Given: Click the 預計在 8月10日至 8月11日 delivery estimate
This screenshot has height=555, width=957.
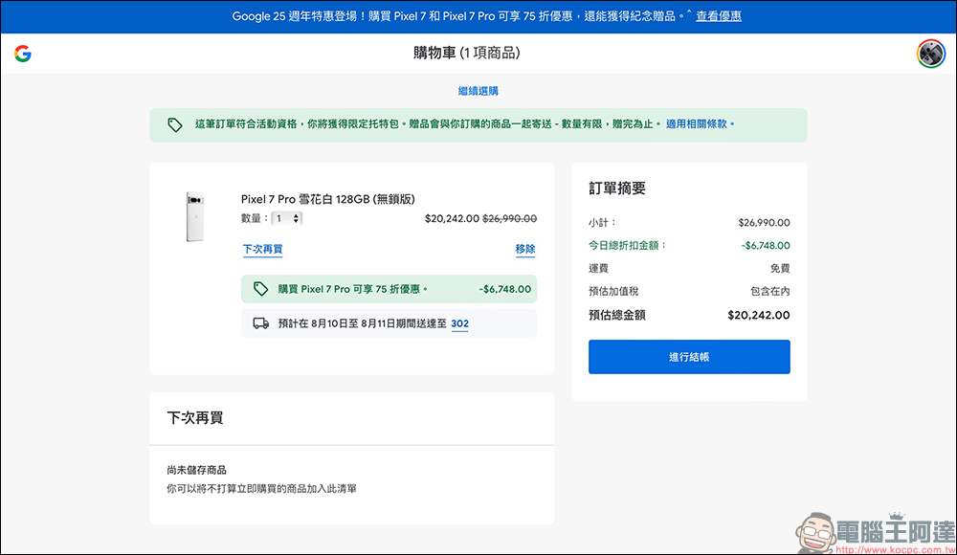Looking at the screenshot, I should 363,323.
